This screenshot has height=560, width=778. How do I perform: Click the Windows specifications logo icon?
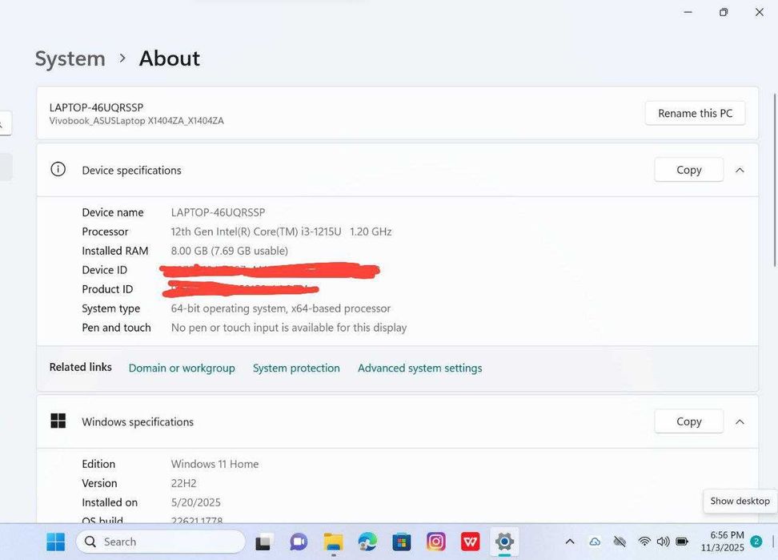[58, 421]
